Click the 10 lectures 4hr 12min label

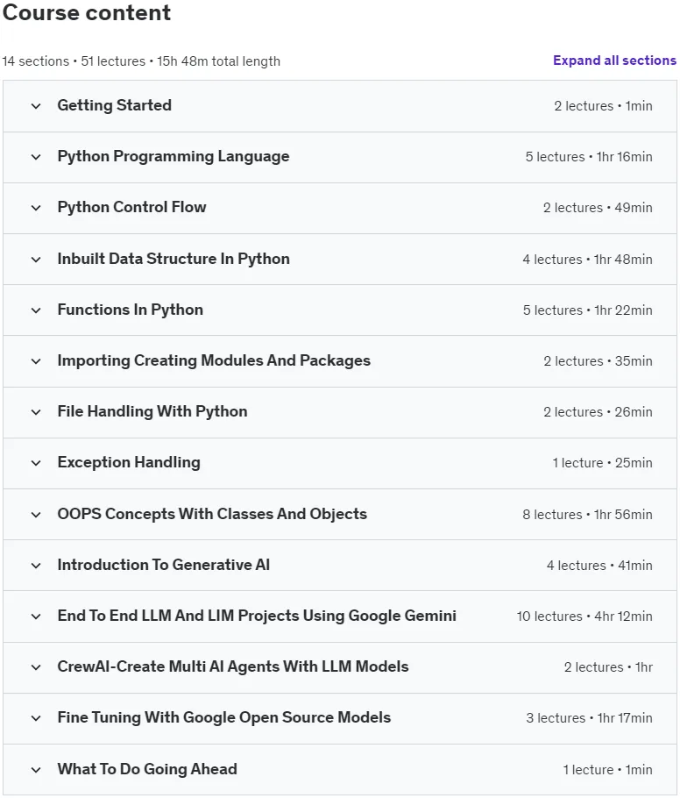click(584, 616)
